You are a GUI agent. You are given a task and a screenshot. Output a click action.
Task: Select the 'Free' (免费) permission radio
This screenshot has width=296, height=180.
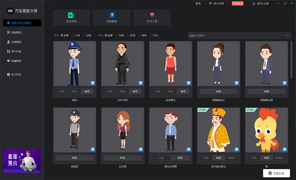tap(117, 35)
